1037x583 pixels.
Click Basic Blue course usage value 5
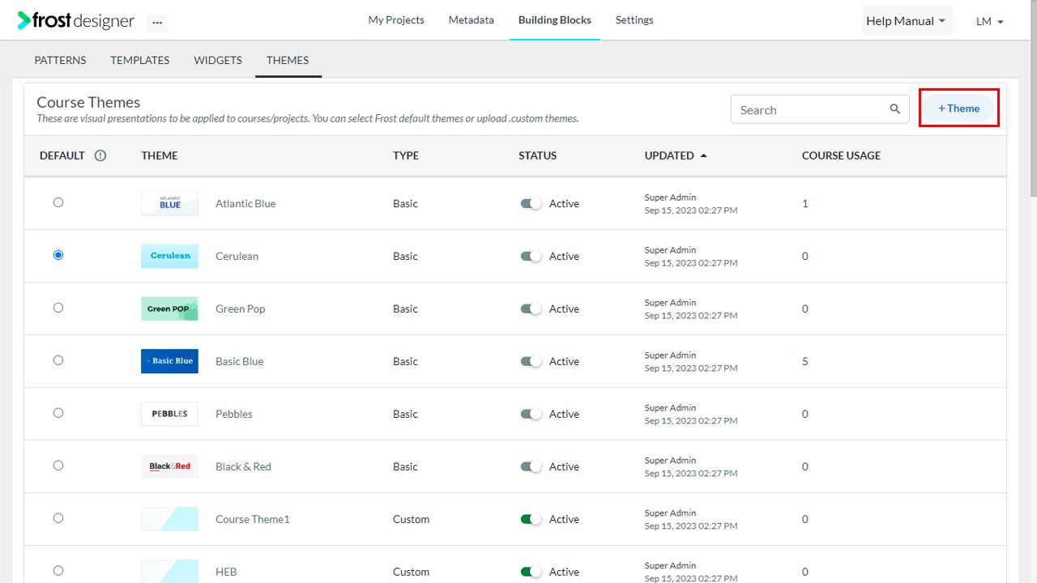coord(805,361)
